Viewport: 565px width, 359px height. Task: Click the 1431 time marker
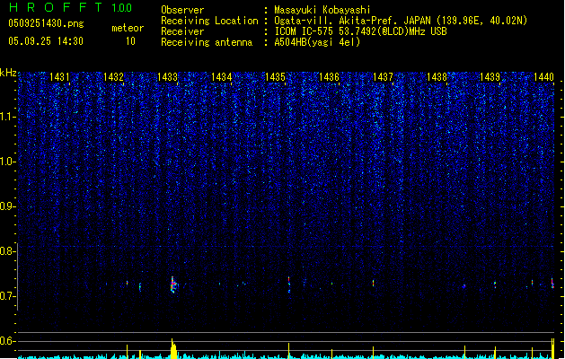pyautogui.click(x=59, y=77)
